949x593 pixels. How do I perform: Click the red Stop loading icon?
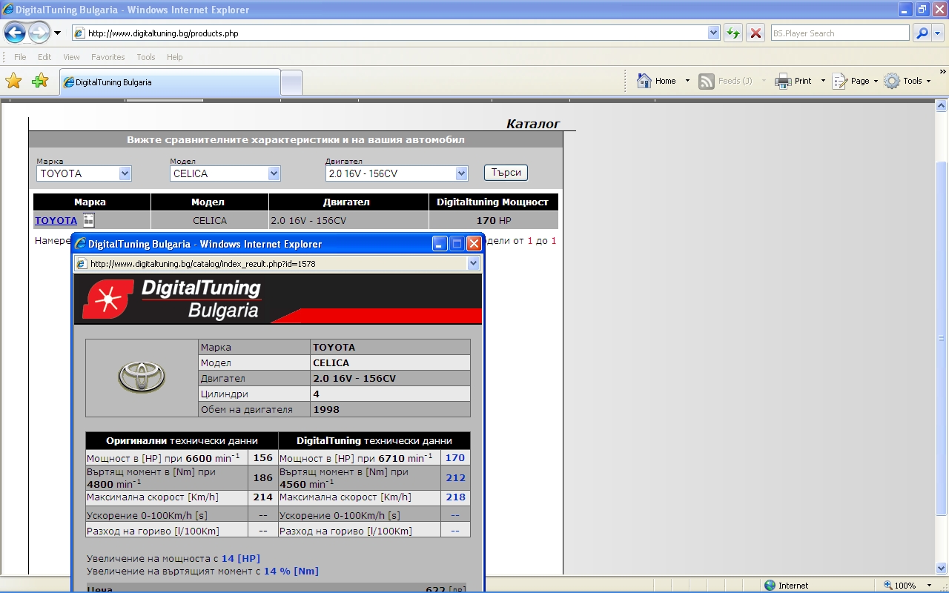(755, 33)
